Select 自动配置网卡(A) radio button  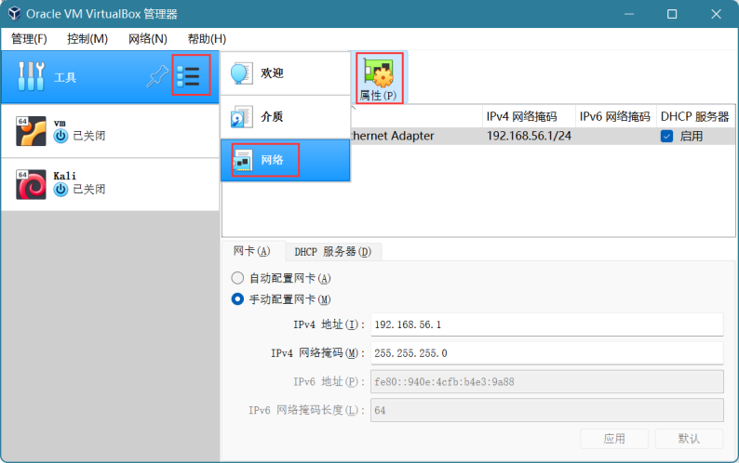click(x=237, y=278)
